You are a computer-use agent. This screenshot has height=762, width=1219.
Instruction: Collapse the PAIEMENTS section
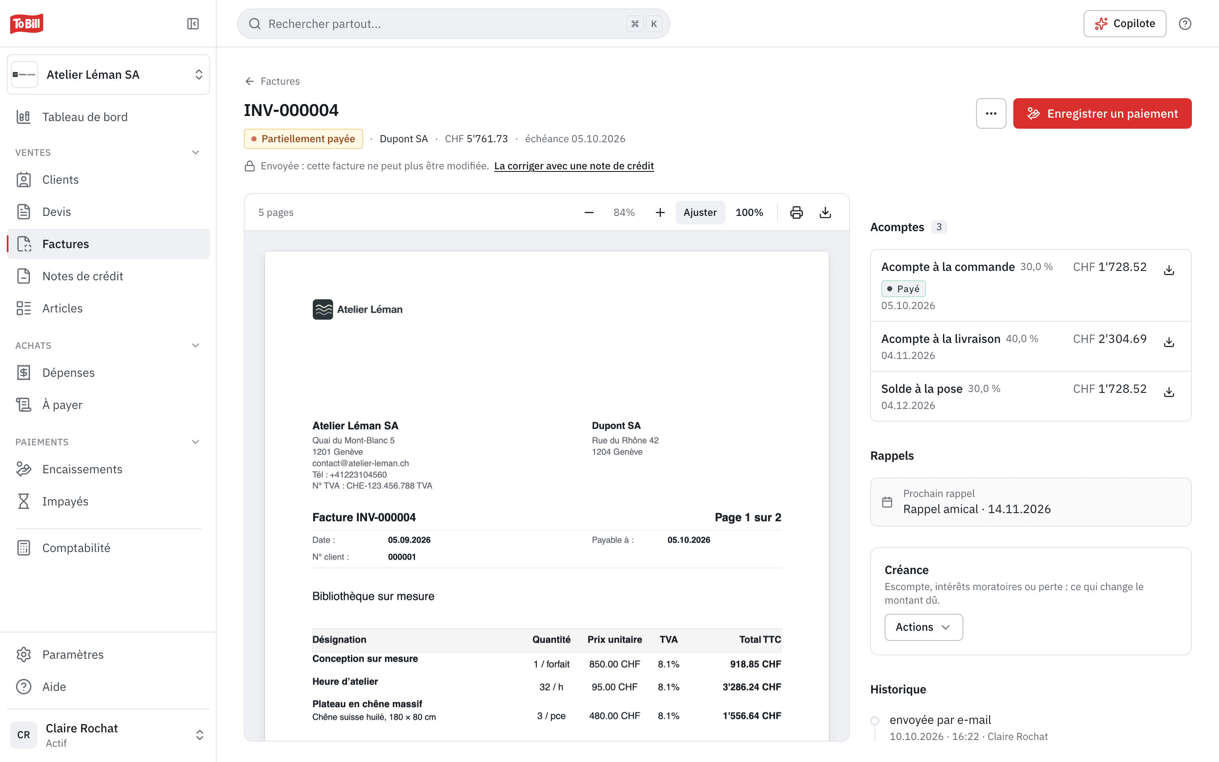(196, 442)
